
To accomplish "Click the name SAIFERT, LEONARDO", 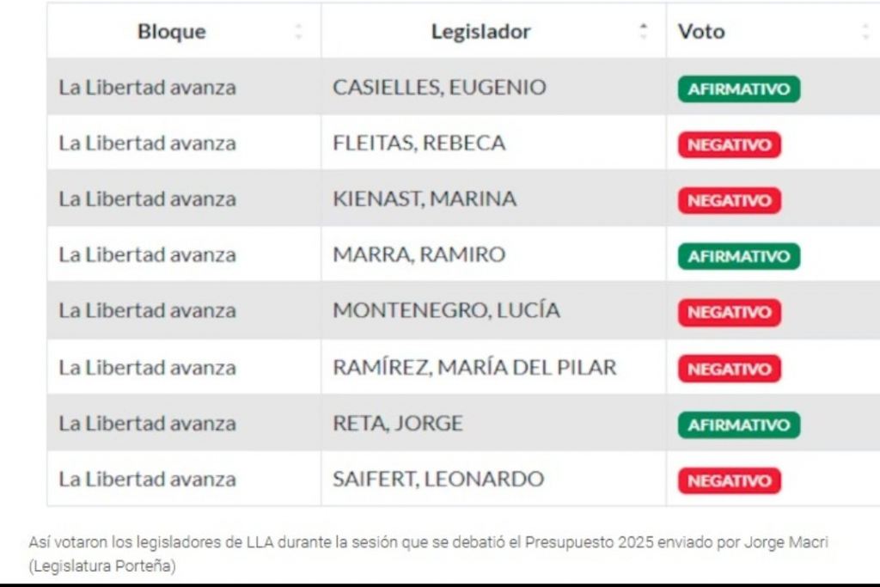I will (438, 480).
